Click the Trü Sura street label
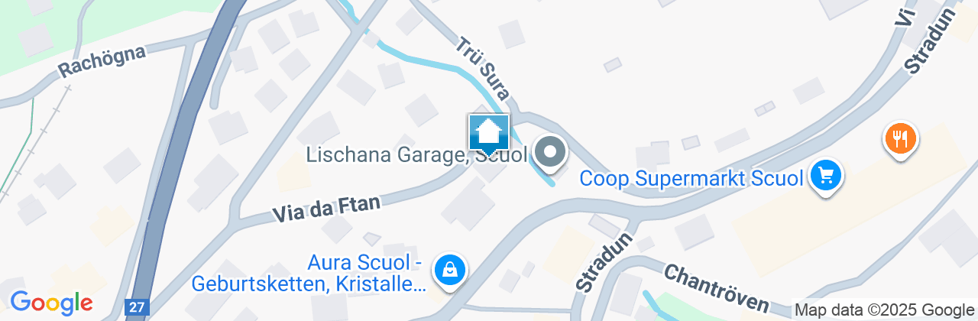978x321 pixels. click(483, 70)
